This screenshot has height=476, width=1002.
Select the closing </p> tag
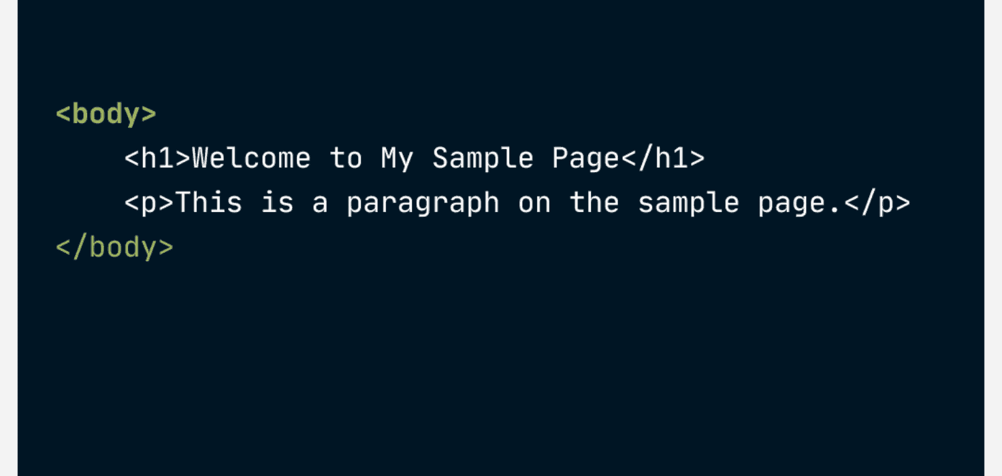877,203
